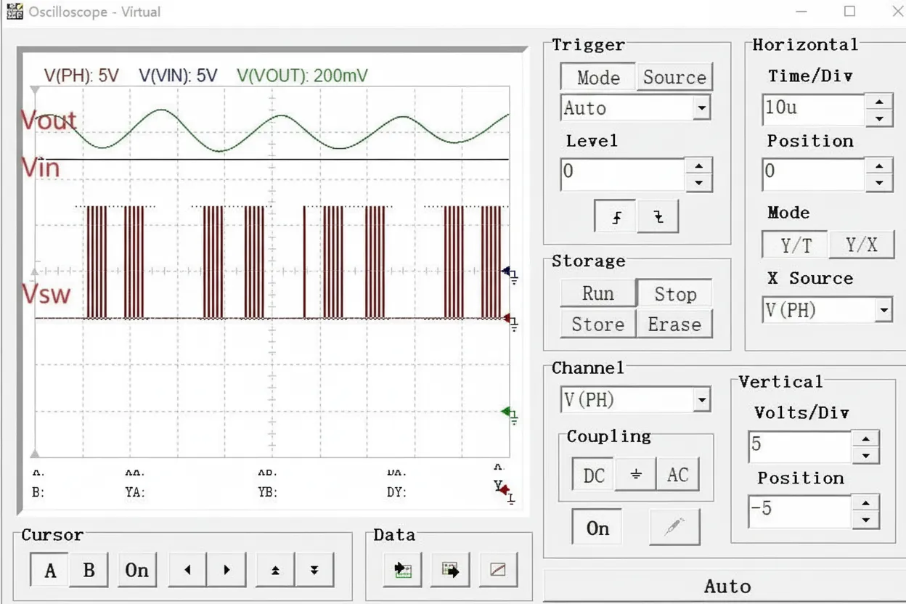
Task: Stop the waveform acquisition
Action: [674, 293]
